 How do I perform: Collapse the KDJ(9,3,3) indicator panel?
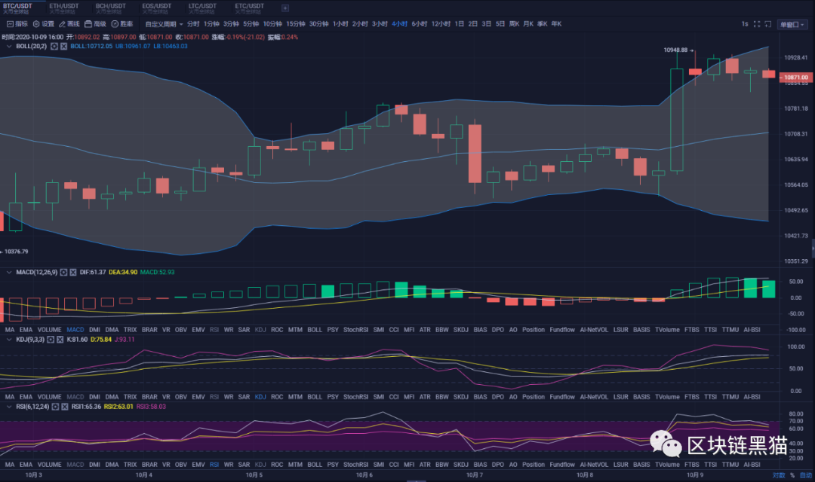[x=9, y=340]
